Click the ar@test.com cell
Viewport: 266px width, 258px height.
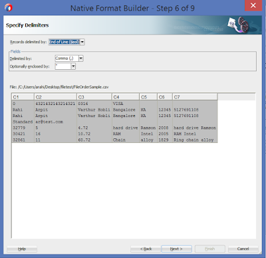[55, 122]
